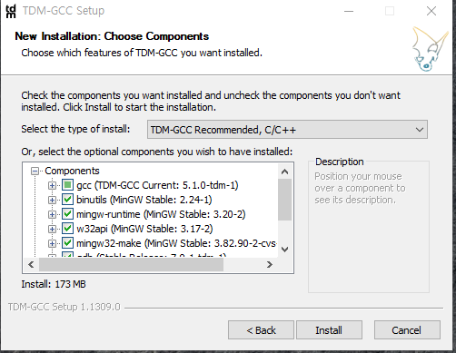Disable the w32api component checkbox
This screenshot has width=456, height=353.
click(67, 229)
